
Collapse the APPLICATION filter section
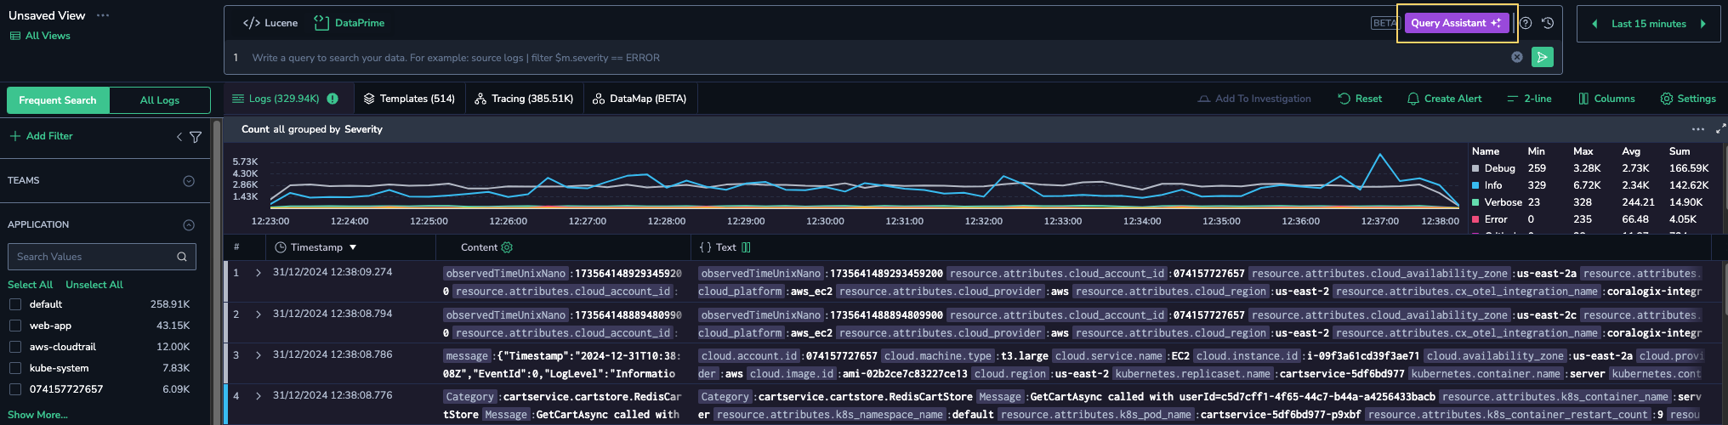pyautogui.click(x=189, y=225)
